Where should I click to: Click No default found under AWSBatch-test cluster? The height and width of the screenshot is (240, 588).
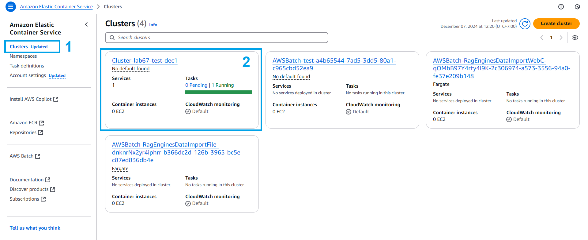(x=291, y=77)
